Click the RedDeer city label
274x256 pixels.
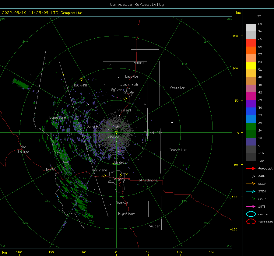(x=129, y=92)
